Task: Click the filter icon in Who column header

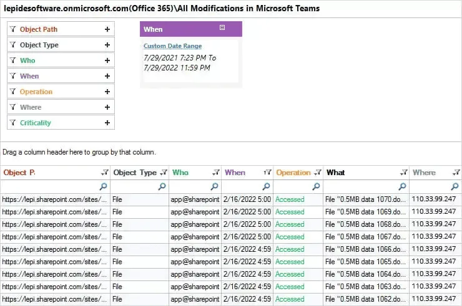Action: click(215, 173)
